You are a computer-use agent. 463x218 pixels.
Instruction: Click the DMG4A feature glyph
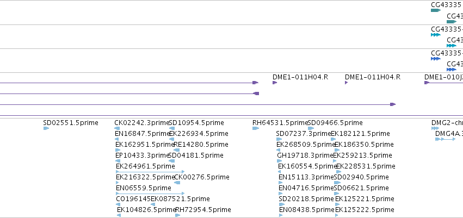click(445, 139)
